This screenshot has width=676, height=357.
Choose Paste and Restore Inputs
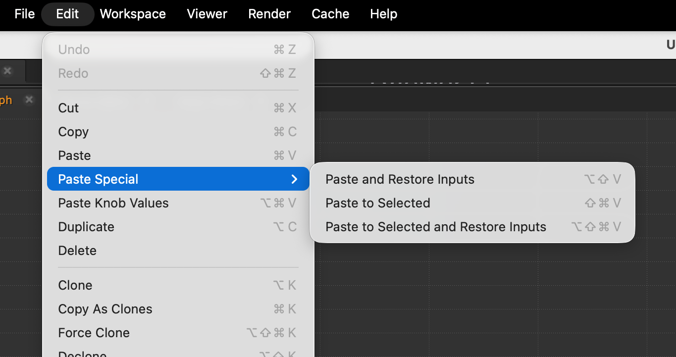(x=400, y=179)
